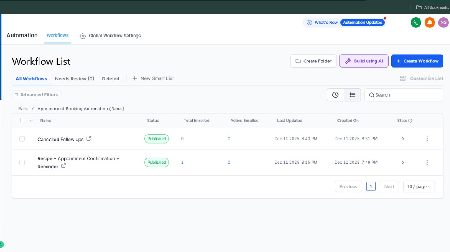
Task: Switch to list view icon
Action: [352, 95]
